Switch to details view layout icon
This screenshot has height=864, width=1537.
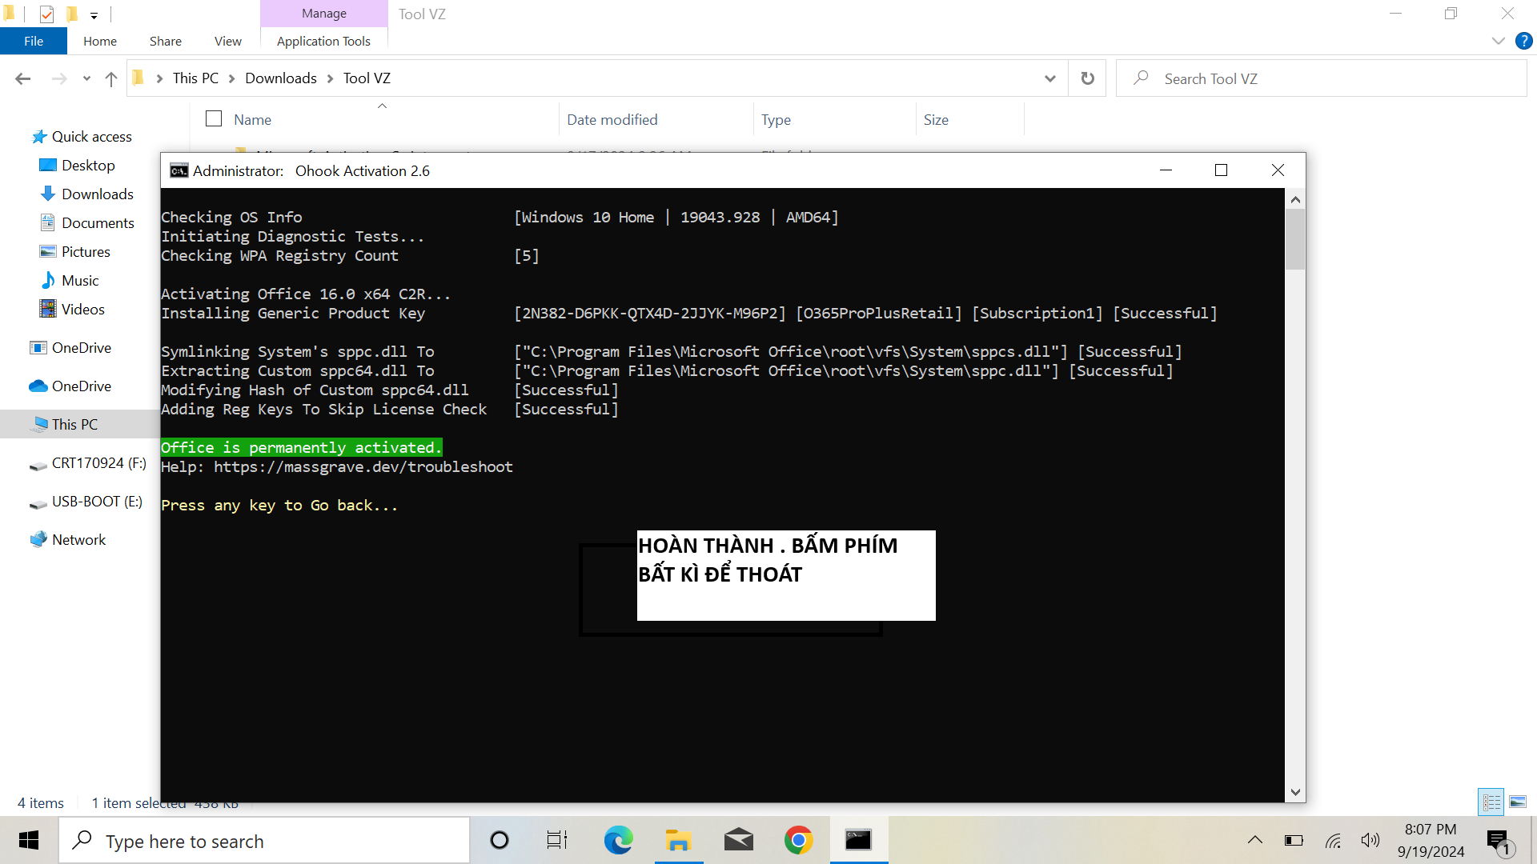click(x=1491, y=802)
